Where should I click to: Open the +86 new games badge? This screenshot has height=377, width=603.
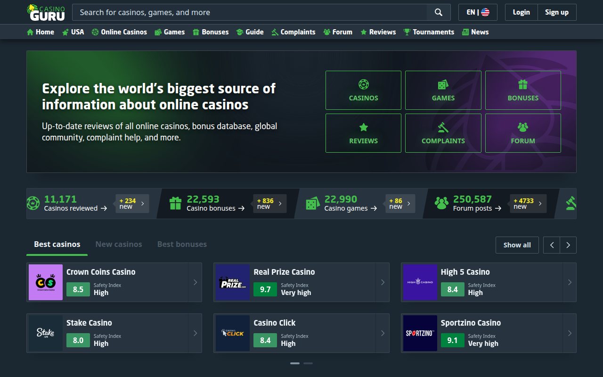400,204
